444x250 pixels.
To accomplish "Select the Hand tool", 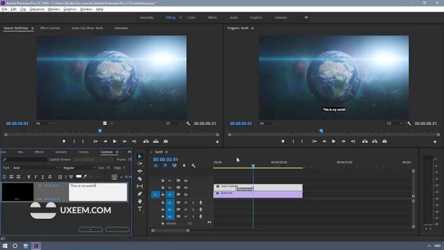I will click(140, 201).
